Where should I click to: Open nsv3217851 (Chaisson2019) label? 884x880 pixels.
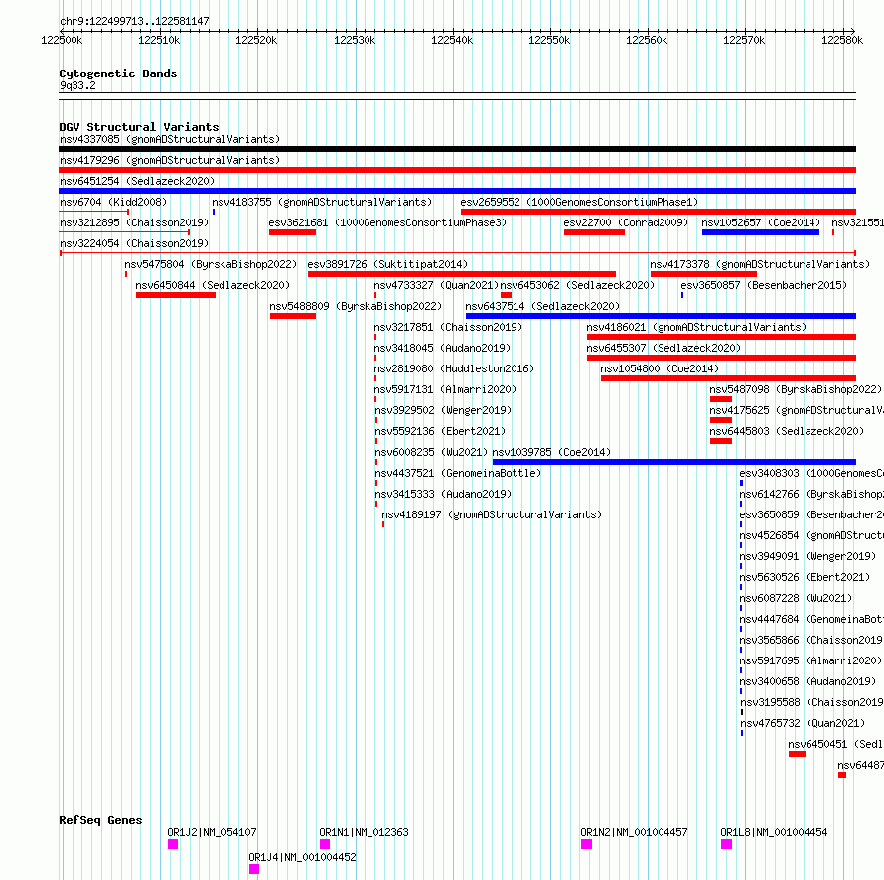(x=448, y=327)
